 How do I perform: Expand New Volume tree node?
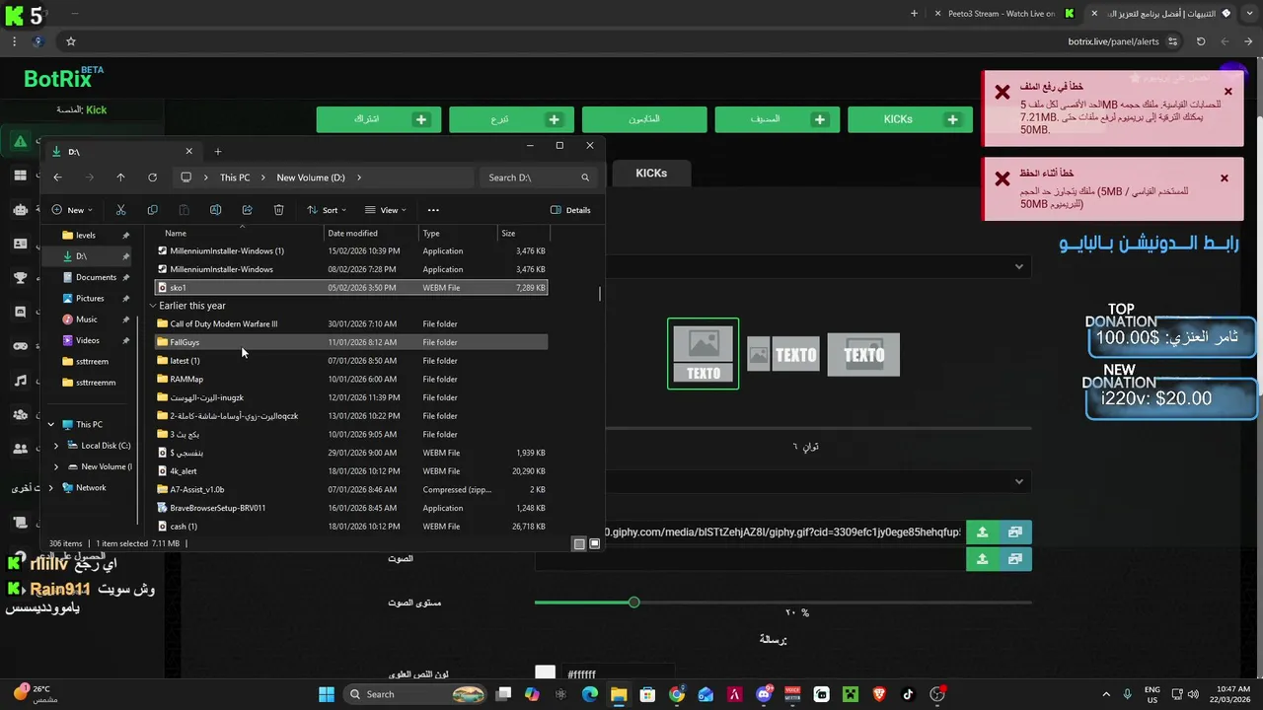[56, 466]
